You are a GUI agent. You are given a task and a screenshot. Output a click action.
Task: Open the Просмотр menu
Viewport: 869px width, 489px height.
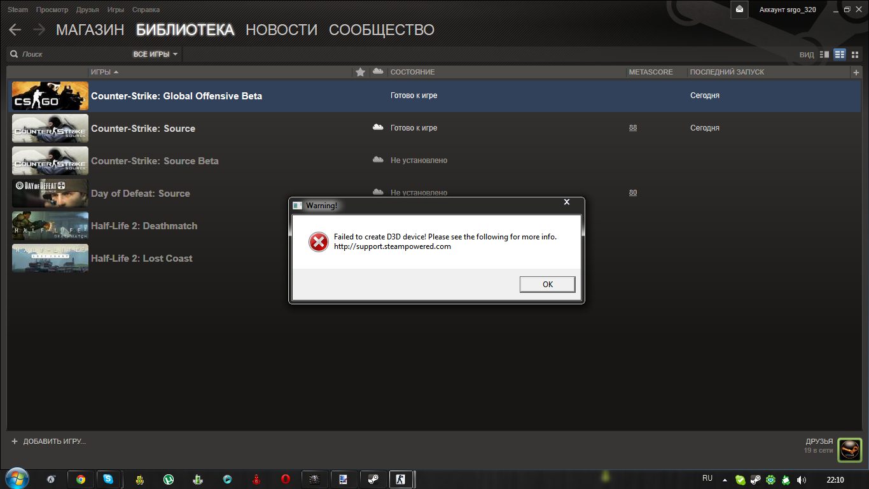[x=52, y=10]
